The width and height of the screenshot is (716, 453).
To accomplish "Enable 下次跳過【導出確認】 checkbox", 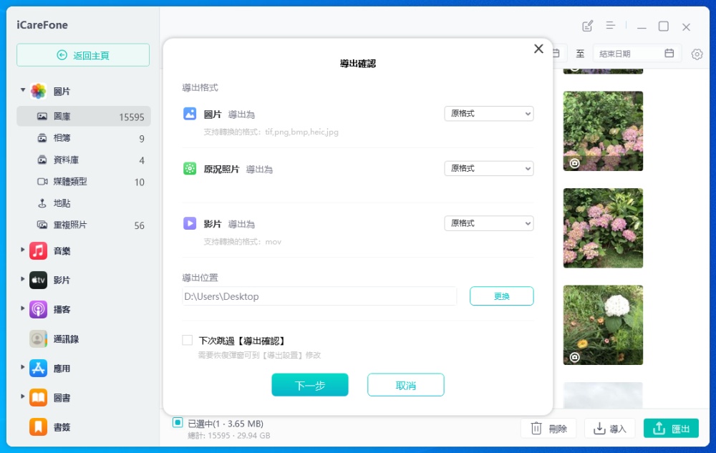I will tap(188, 341).
